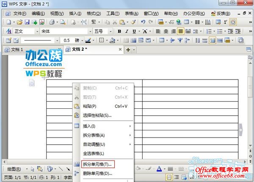
Task: Open the 格式(O) menu
Action: [94, 13]
